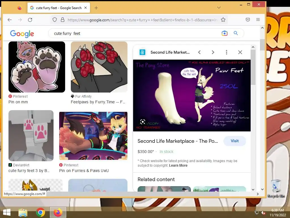Click cute furry feet 3 caption

coord(29,171)
